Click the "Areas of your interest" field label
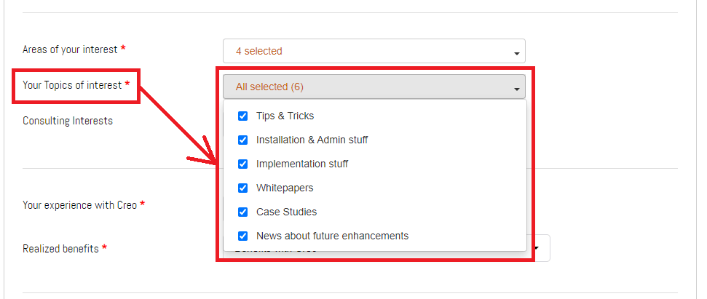The height and width of the screenshot is (299, 707). point(70,49)
